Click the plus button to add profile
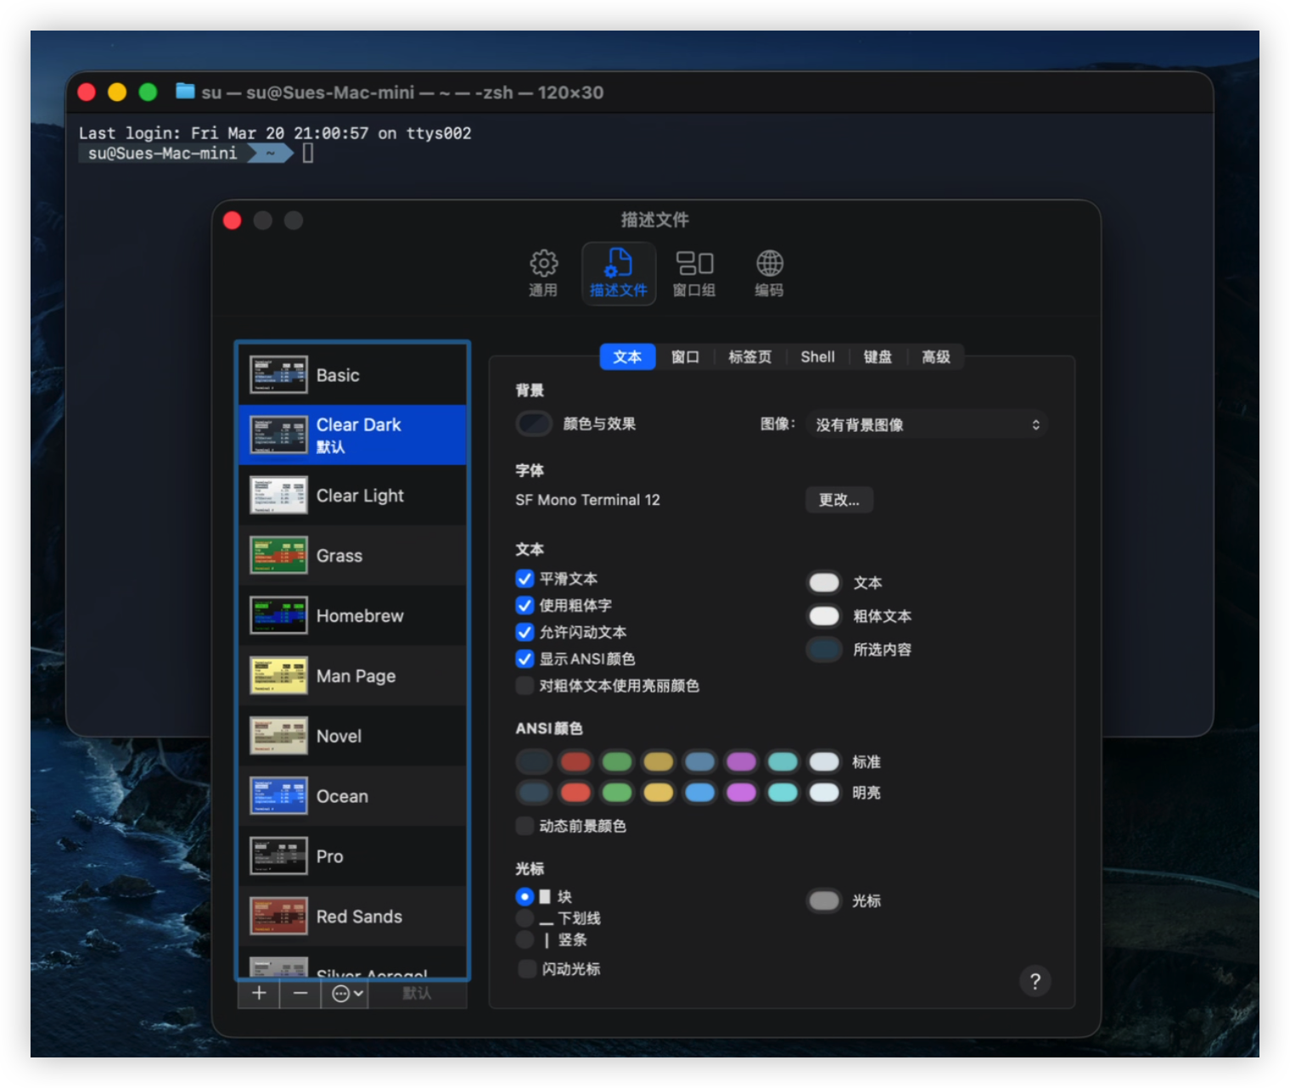The image size is (1290, 1088). pyautogui.click(x=259, y=994)
